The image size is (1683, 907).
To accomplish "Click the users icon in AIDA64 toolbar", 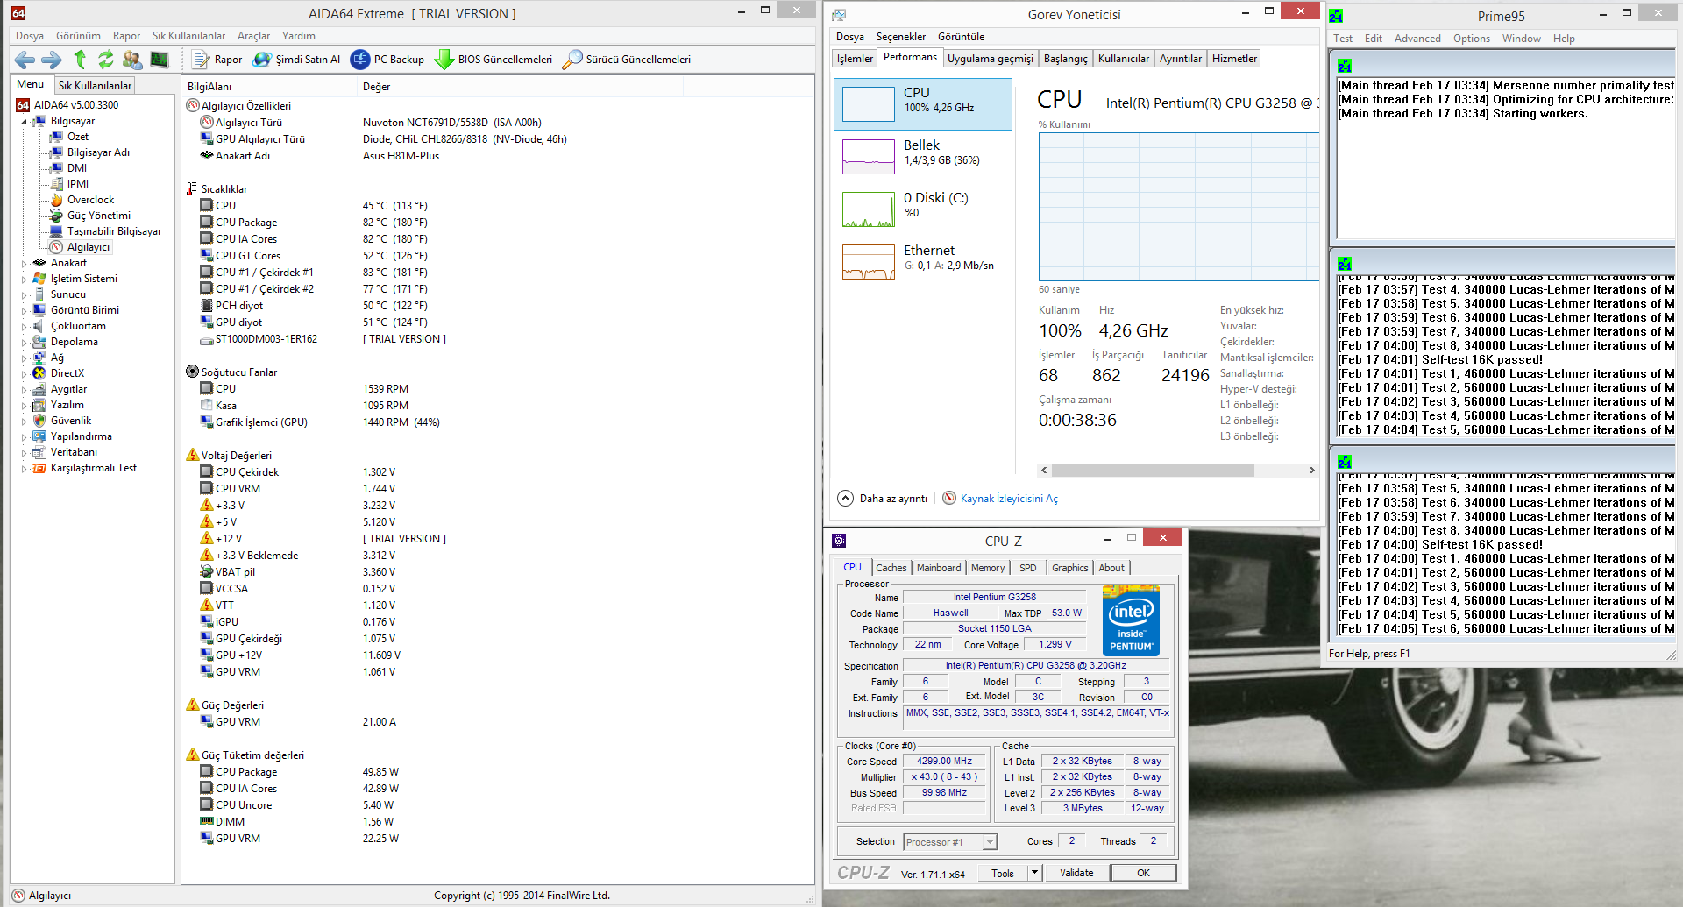I will click(x=132, y=60).
